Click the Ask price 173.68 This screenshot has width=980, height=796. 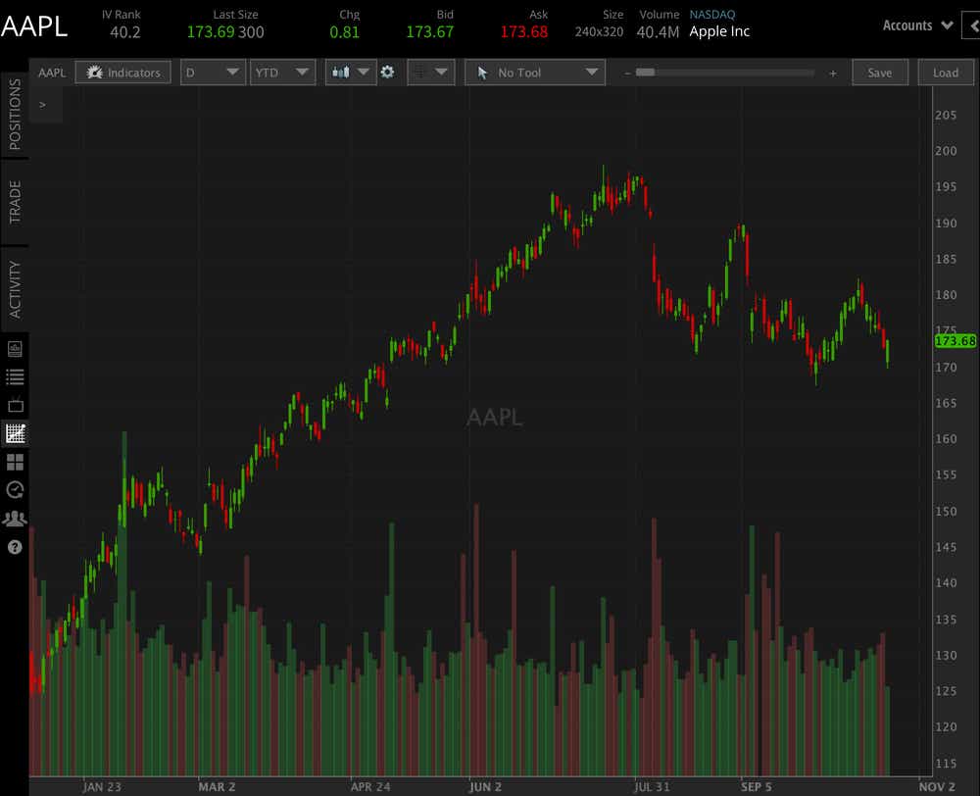[x=523, y=31]
